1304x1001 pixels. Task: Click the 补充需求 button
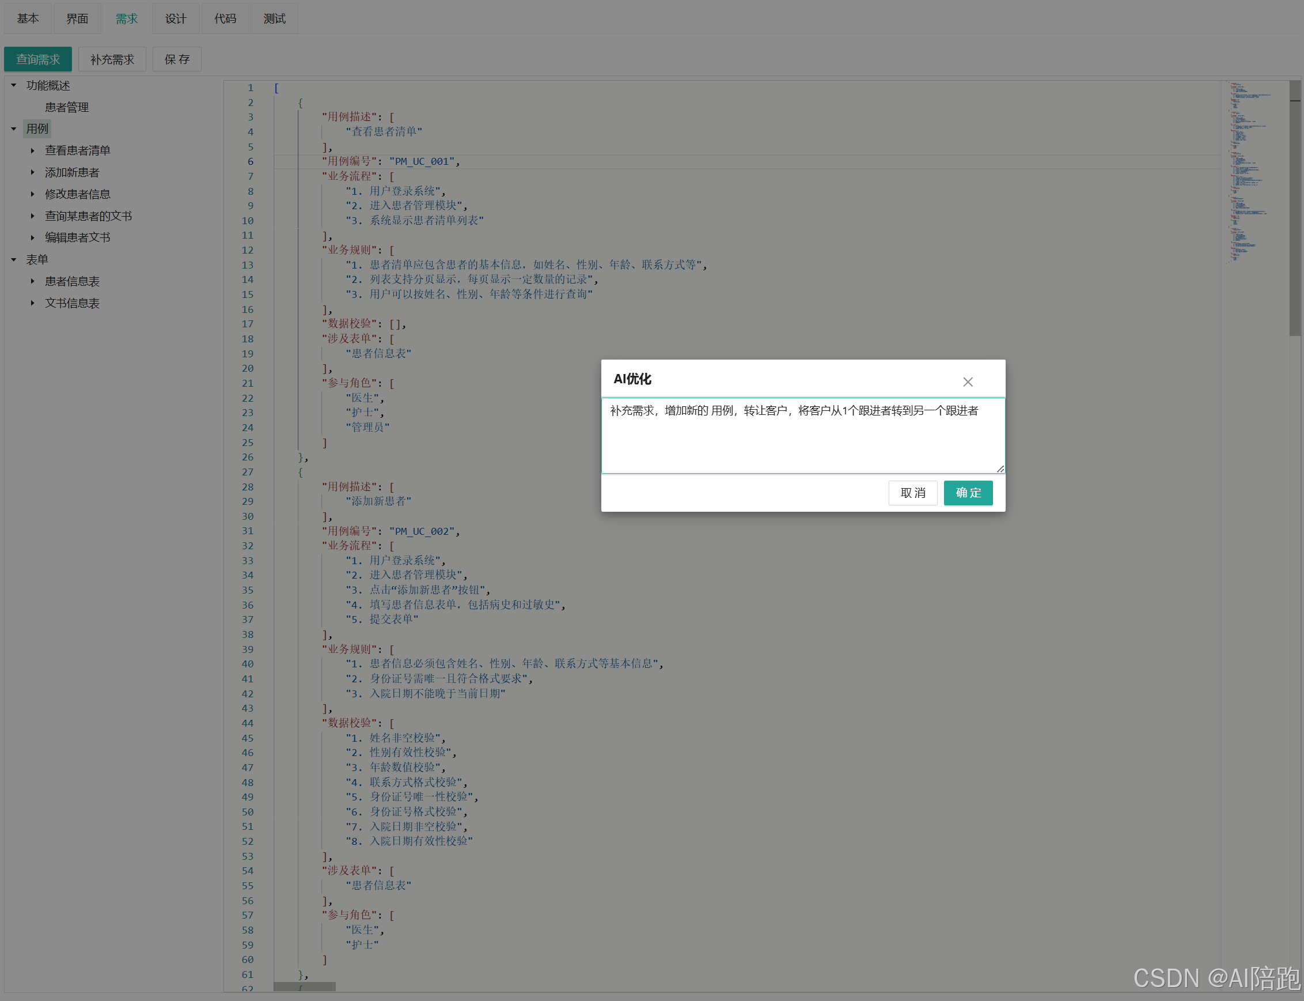coord(112,59)
